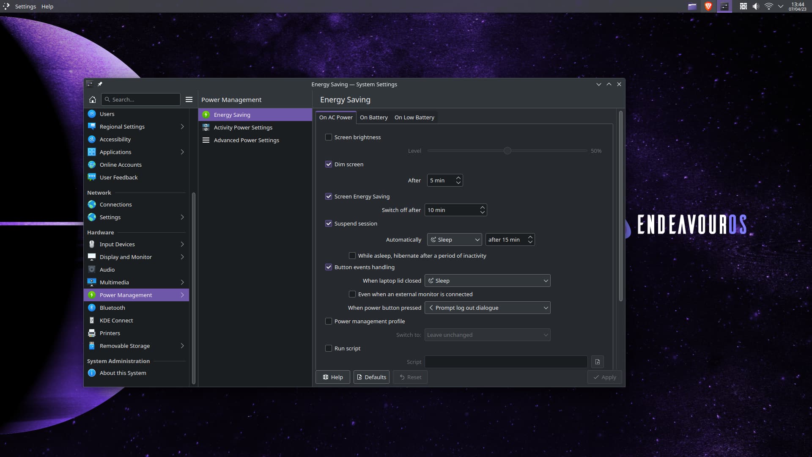
Task: Click the Search field in System Settings
Action: 140,99
